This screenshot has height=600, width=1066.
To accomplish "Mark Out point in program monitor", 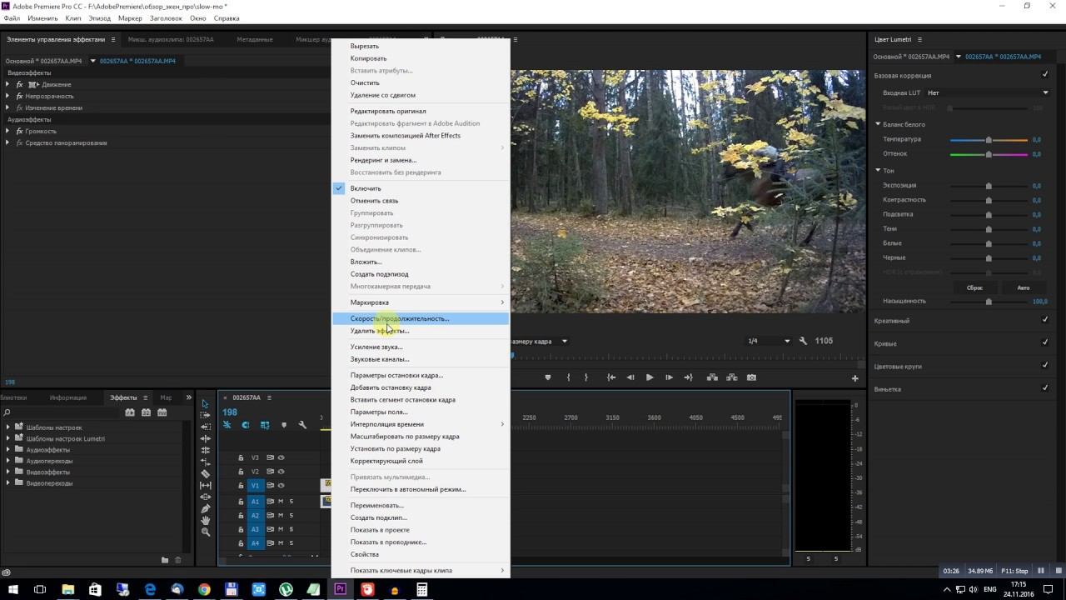I will tap(585, 377).
